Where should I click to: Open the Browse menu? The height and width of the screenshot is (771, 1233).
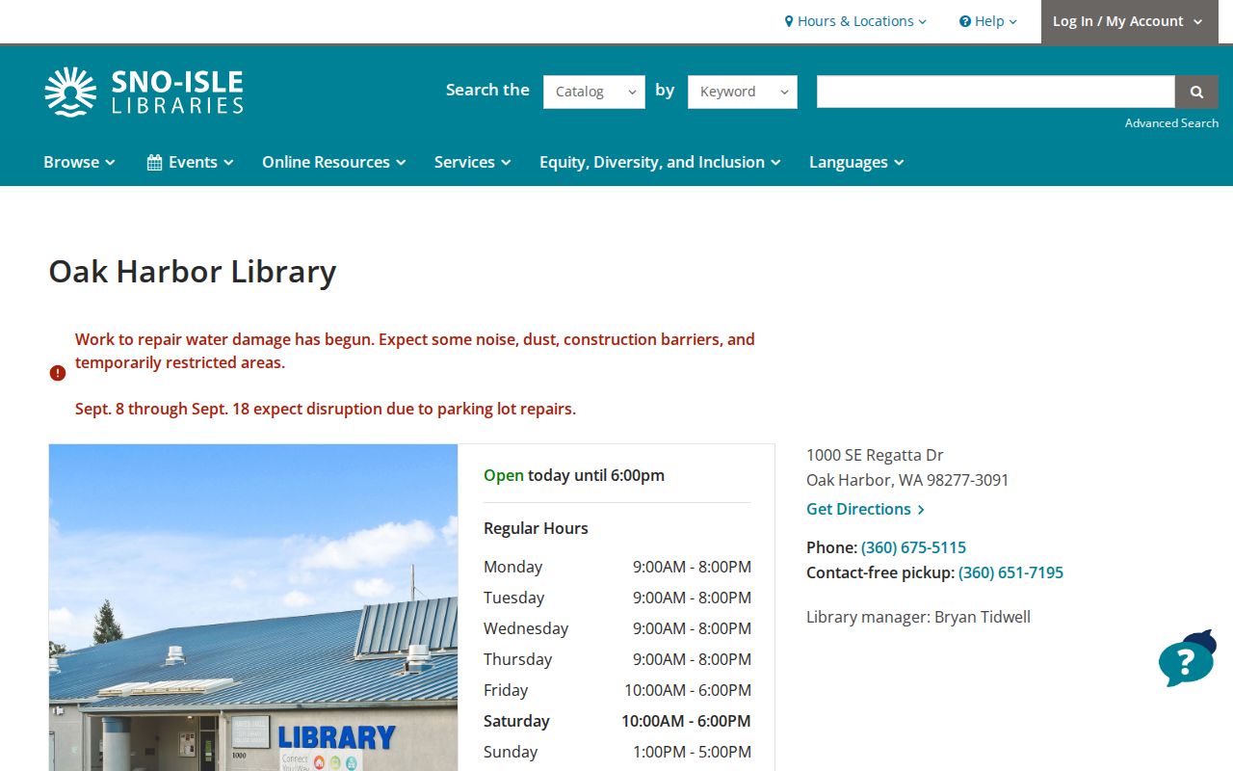click(79, 162)
